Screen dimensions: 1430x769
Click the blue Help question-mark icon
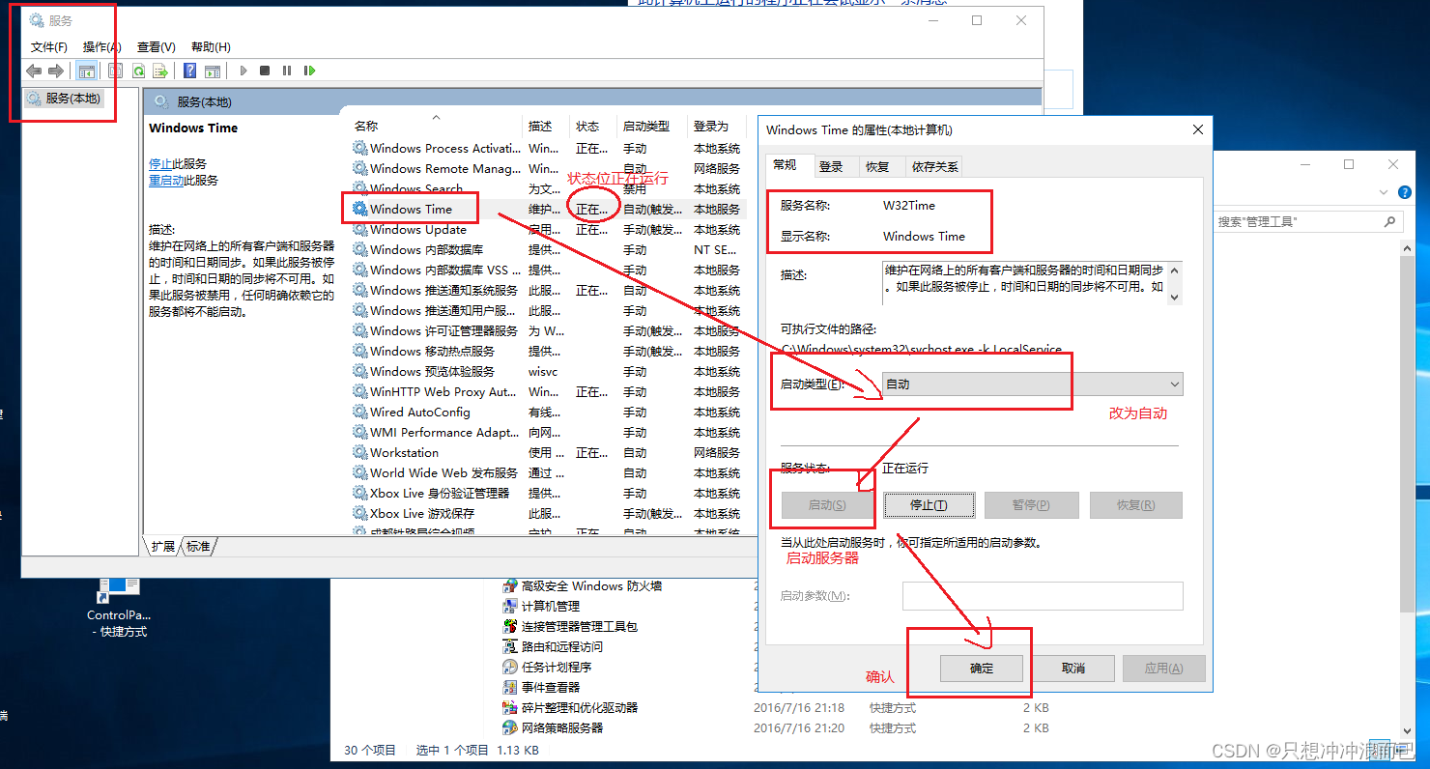[x=190, y=71]
